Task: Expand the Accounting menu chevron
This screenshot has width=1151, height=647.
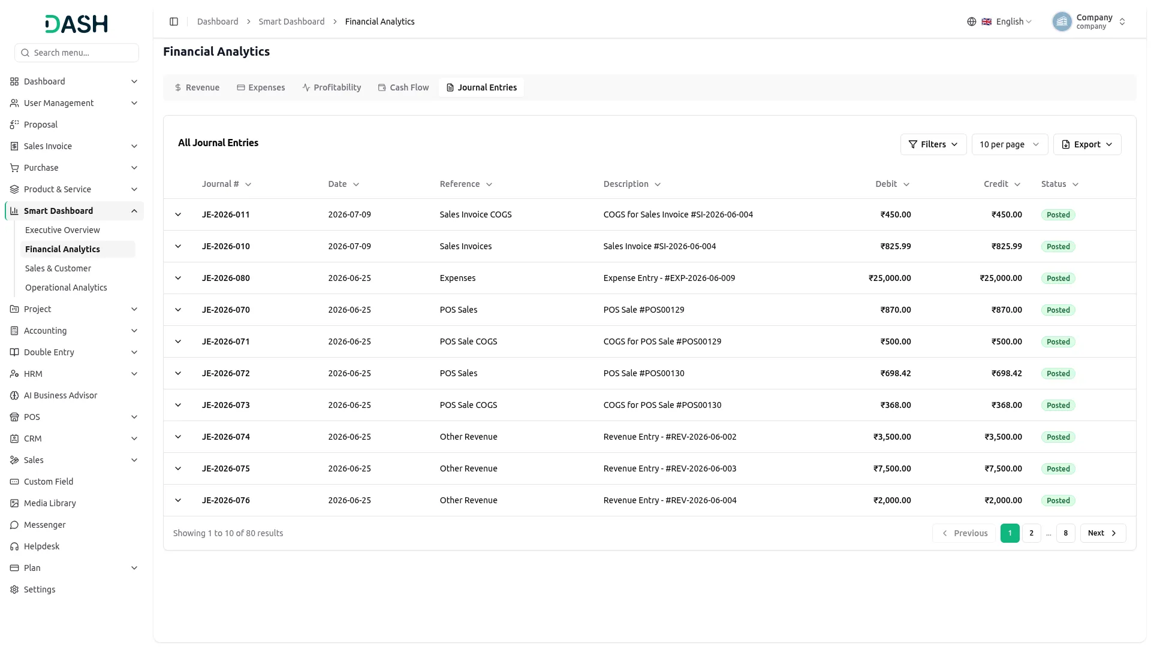Action: click(x=134, y=331)
